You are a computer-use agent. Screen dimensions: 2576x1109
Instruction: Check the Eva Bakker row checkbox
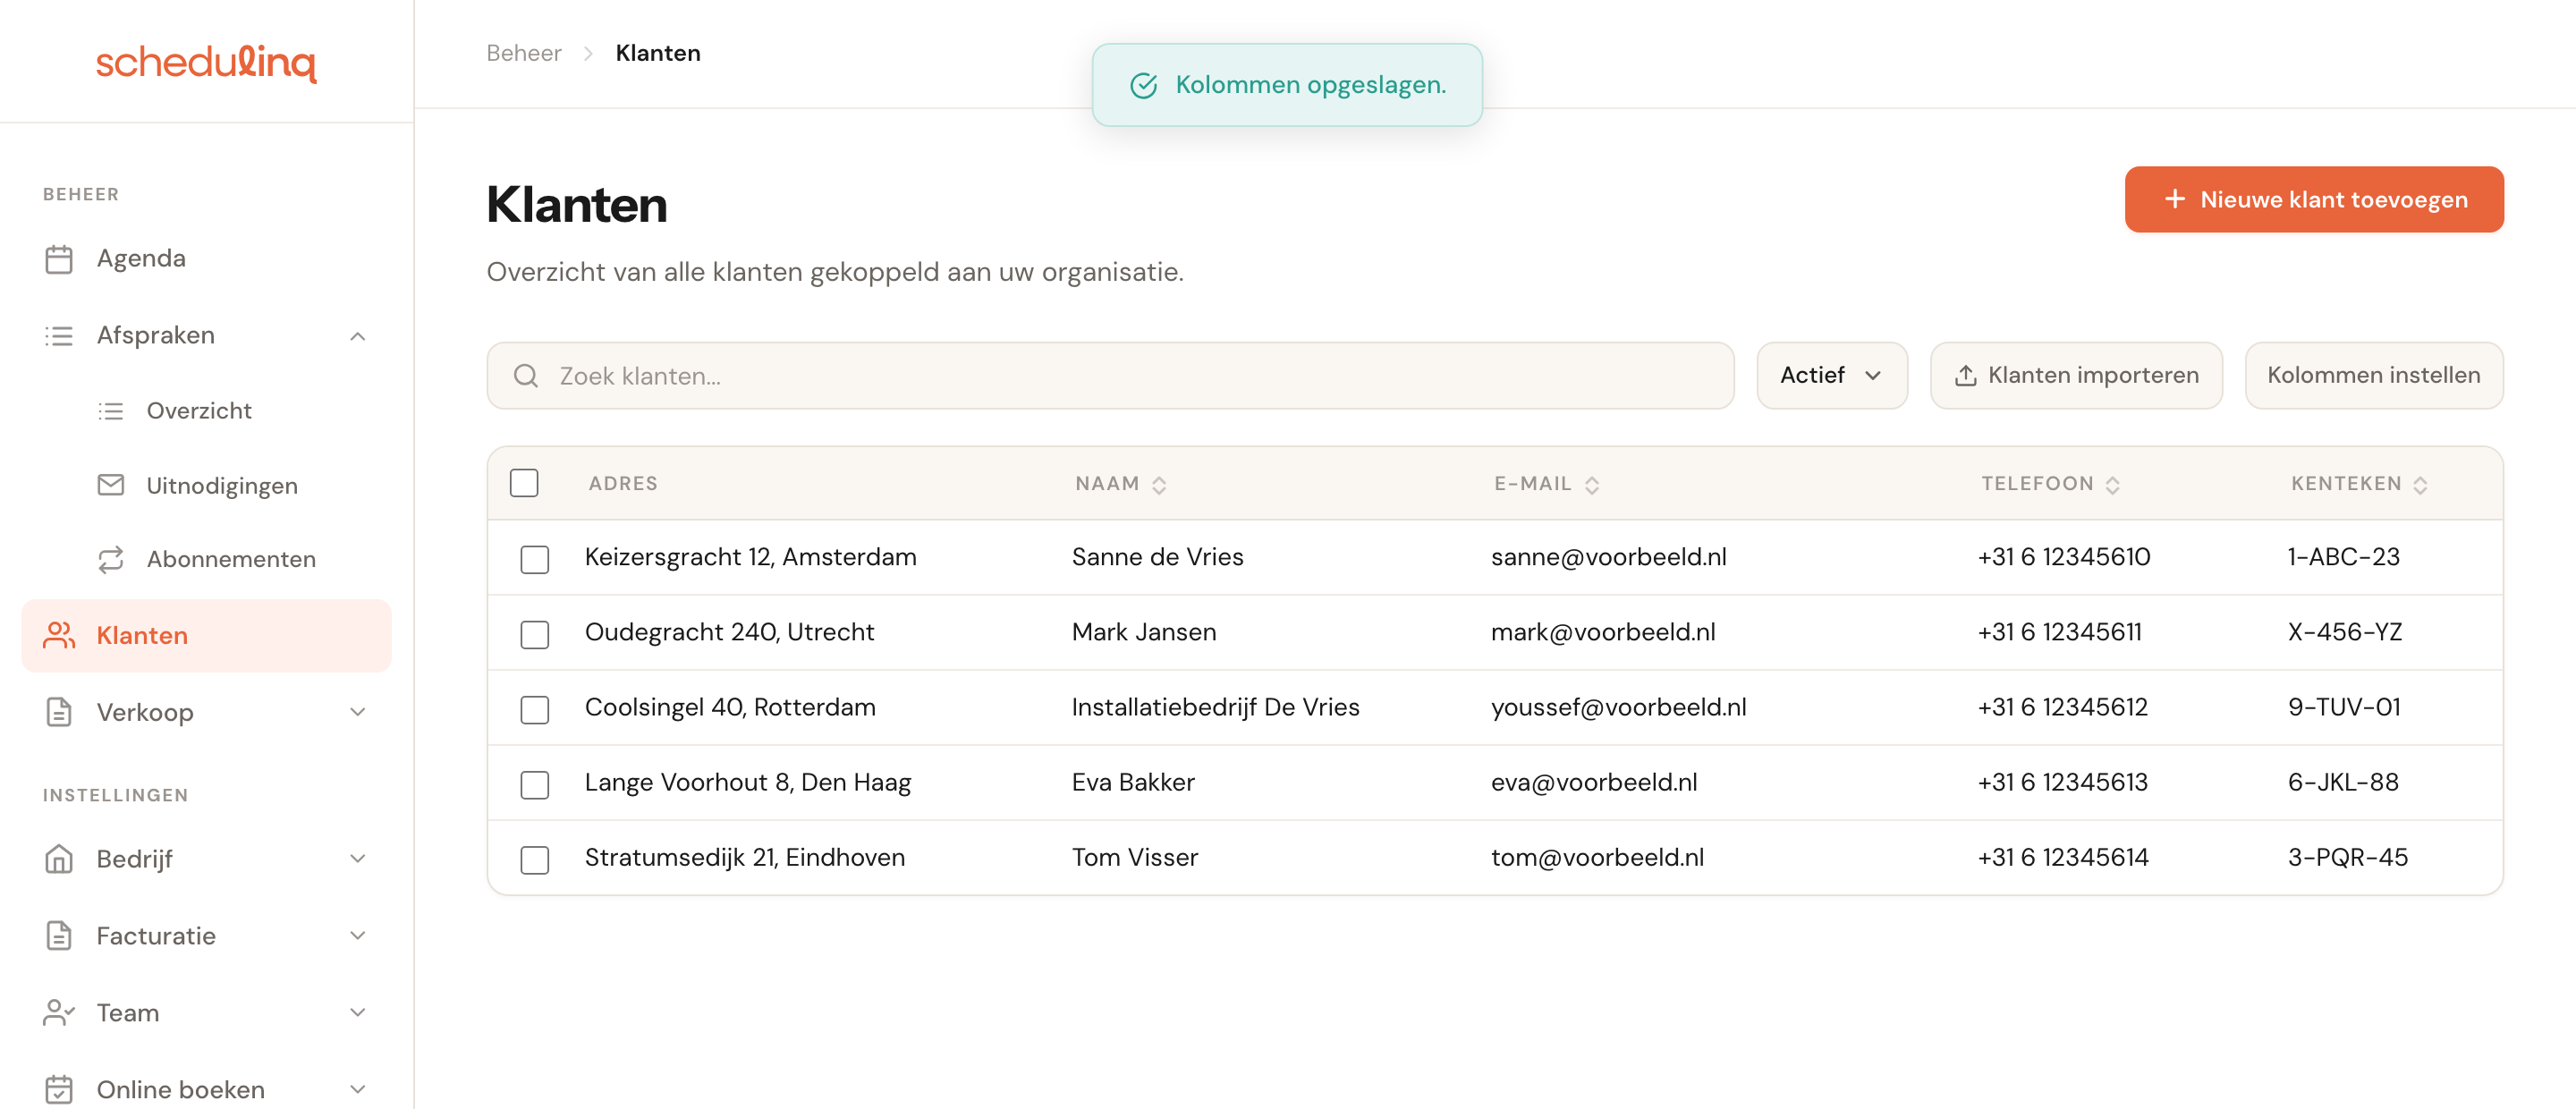pos(535,784)
